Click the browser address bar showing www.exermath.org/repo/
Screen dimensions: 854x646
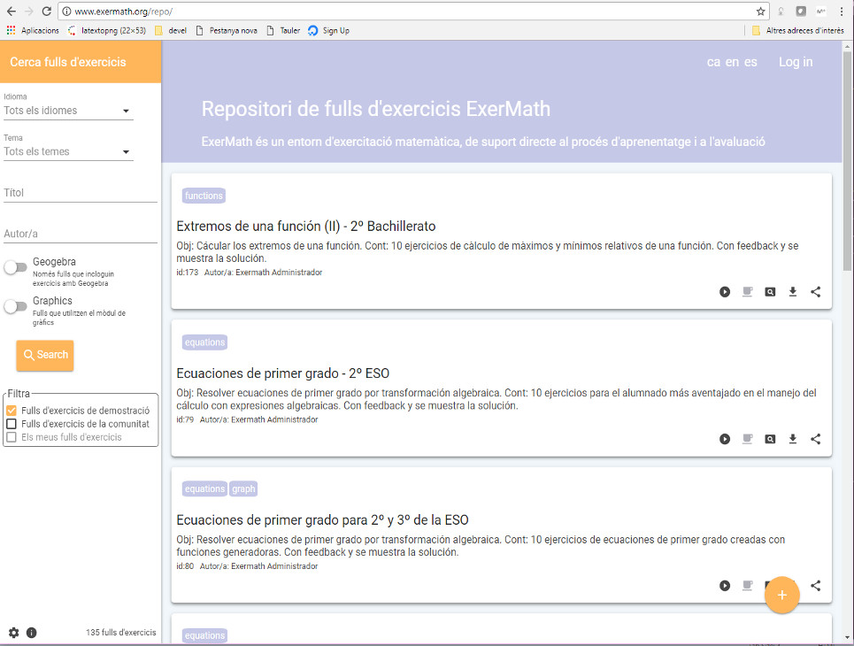coord(414,12)
